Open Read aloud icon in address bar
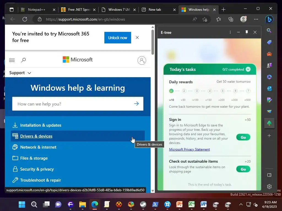The height and width of the screenshot is (211, 282). point(195,19)
